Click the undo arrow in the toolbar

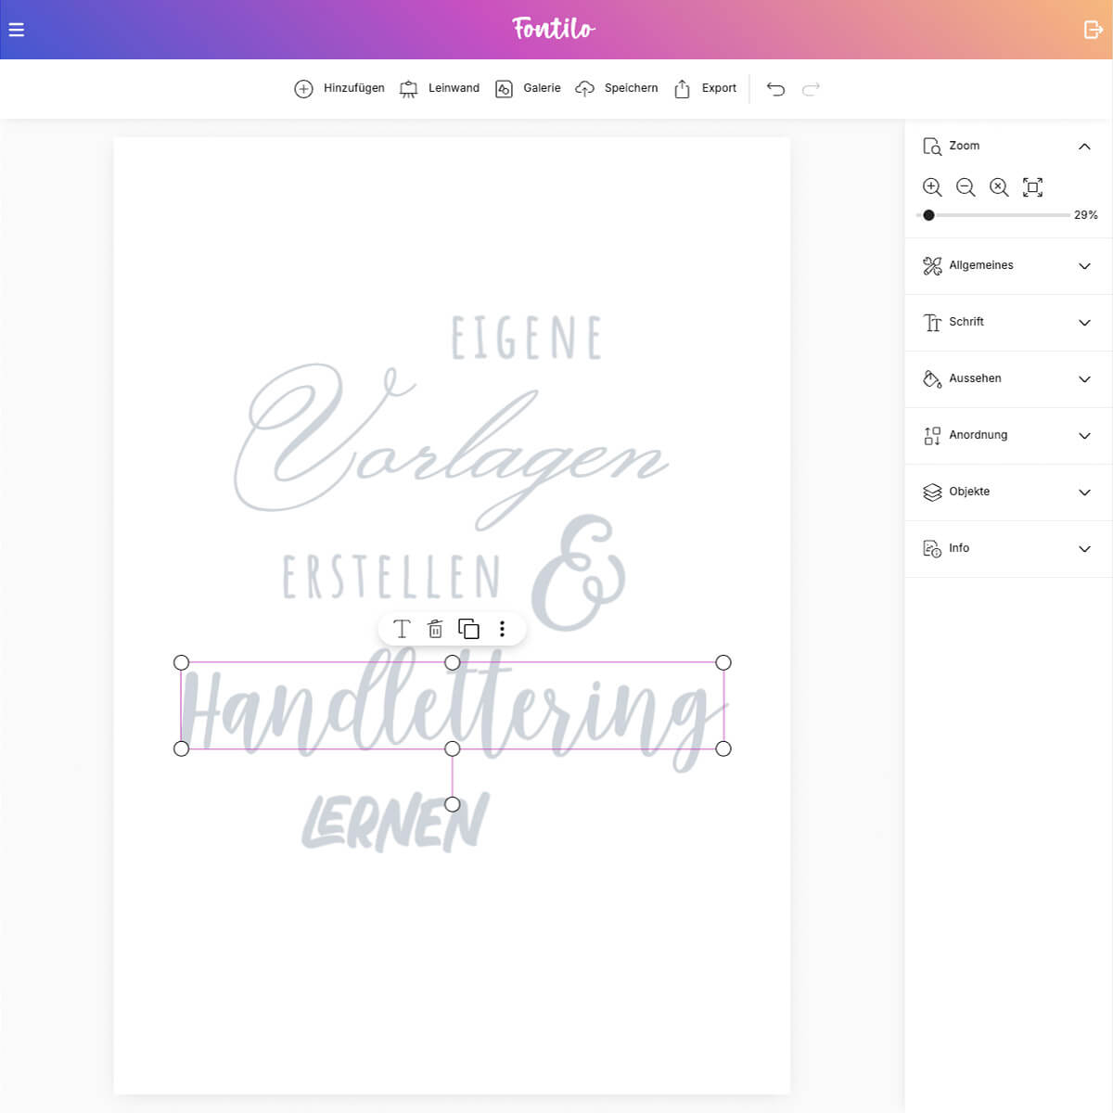coord(775,88)
